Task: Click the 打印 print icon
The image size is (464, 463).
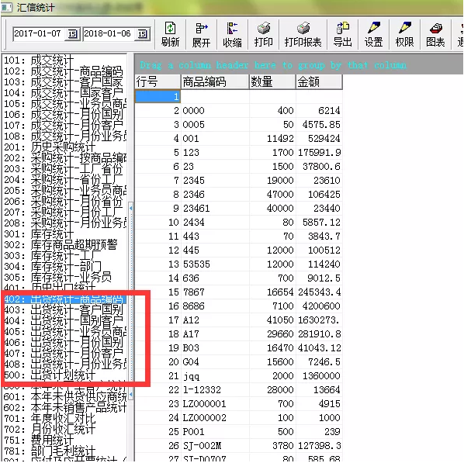Action: [263, 34]
